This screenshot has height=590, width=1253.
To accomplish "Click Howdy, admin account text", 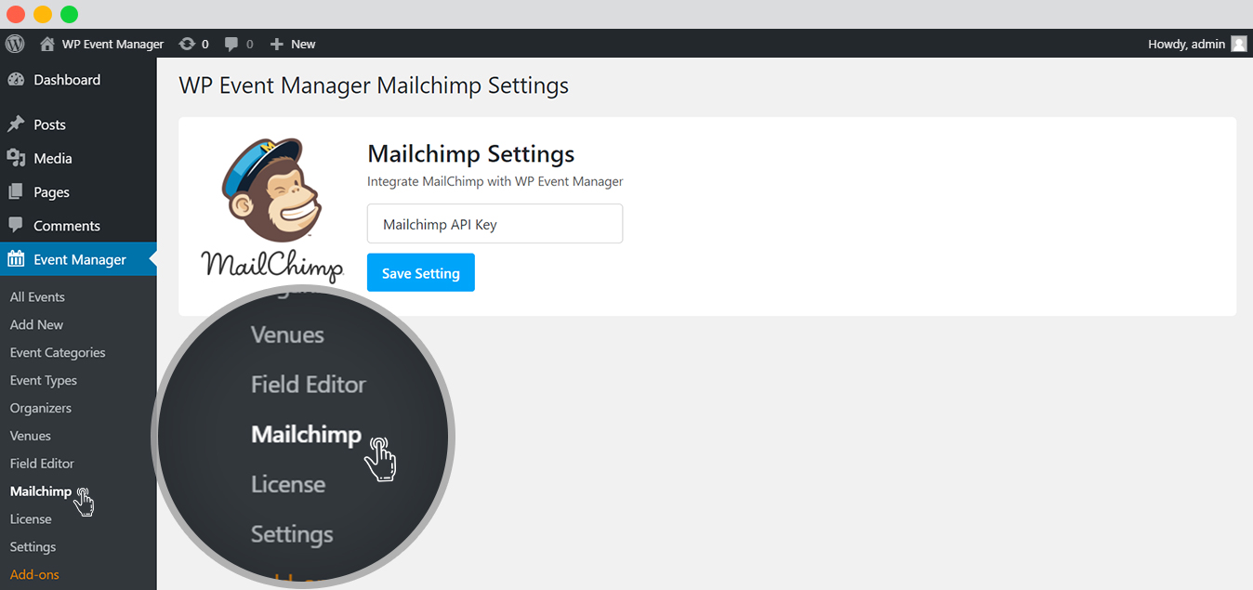I will 1187,44.
